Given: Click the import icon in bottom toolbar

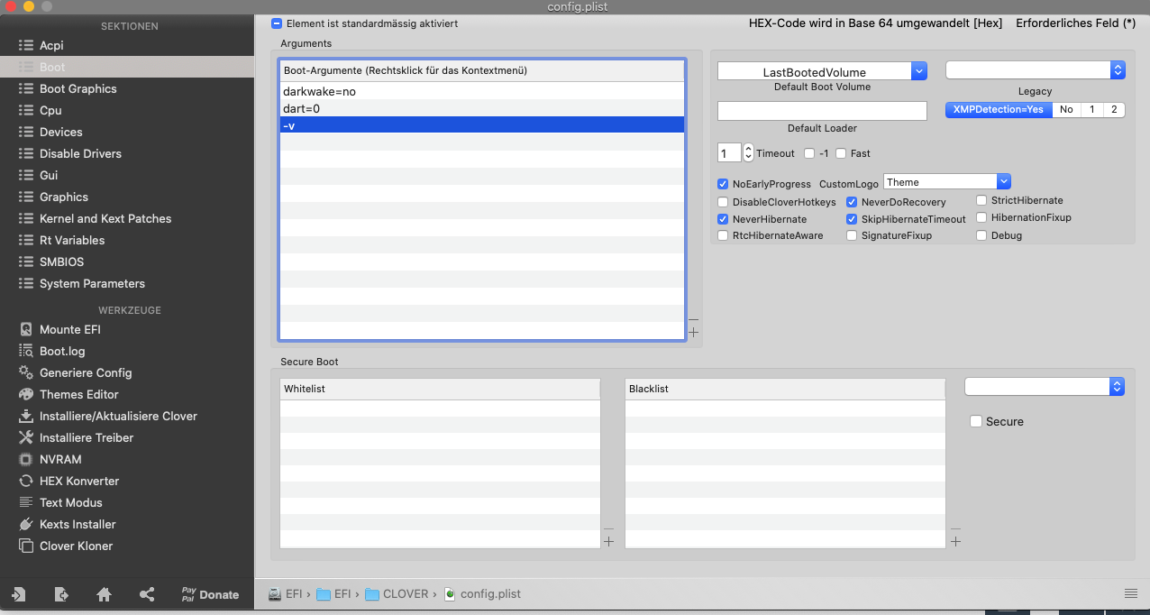Looking at the screenshot, I should tap(18, 594).
